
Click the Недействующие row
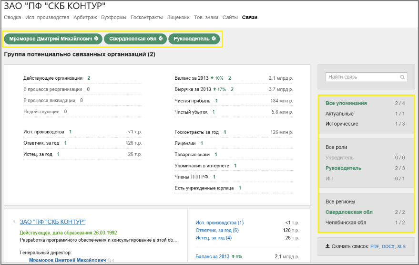pyautogui.click(x=82, y=112)
